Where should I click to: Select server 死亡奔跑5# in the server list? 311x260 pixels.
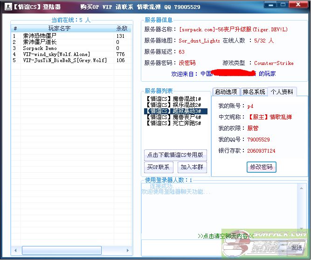coord(173,123)
